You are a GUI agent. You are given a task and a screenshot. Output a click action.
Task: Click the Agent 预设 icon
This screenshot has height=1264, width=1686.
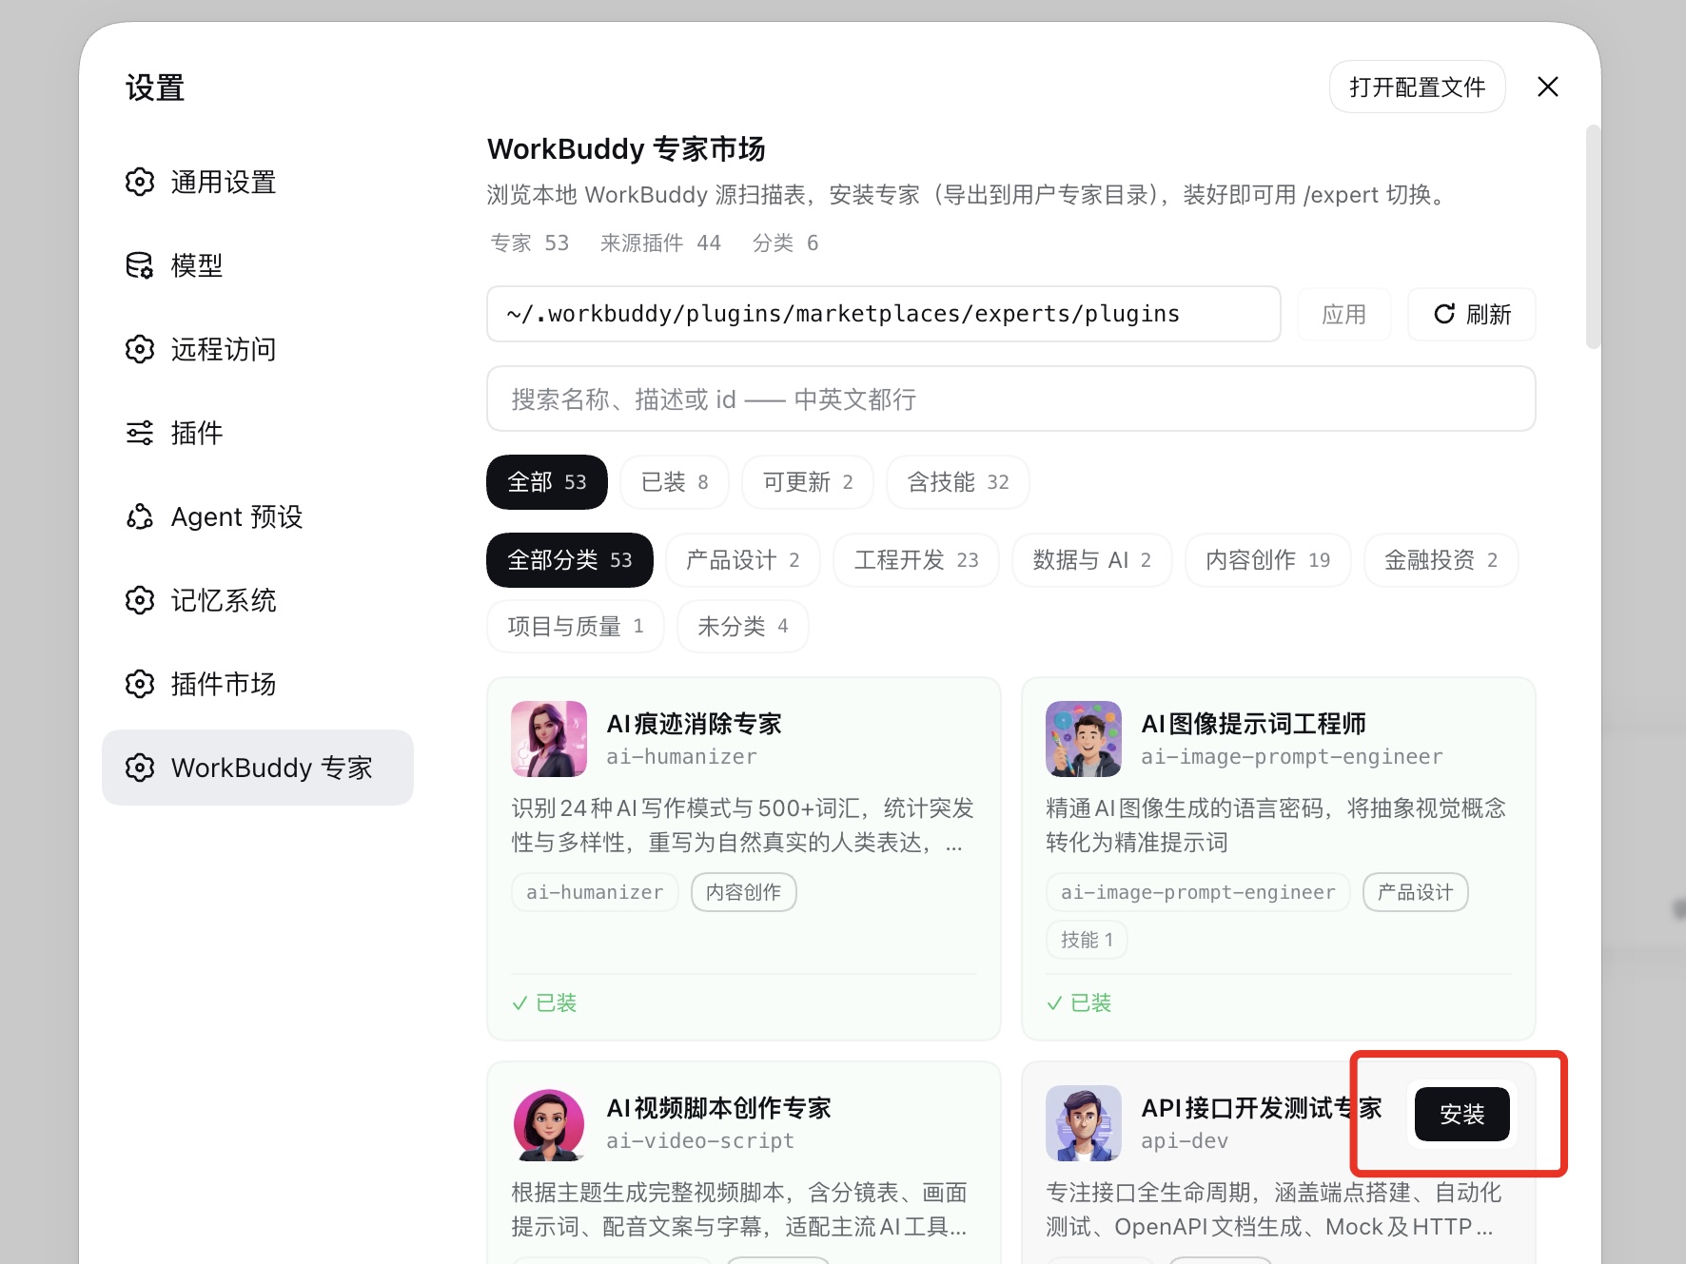click(140, 516)
